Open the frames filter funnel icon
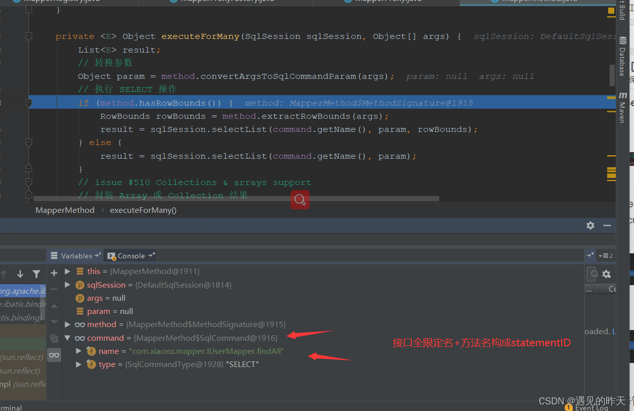 (36, 274)
